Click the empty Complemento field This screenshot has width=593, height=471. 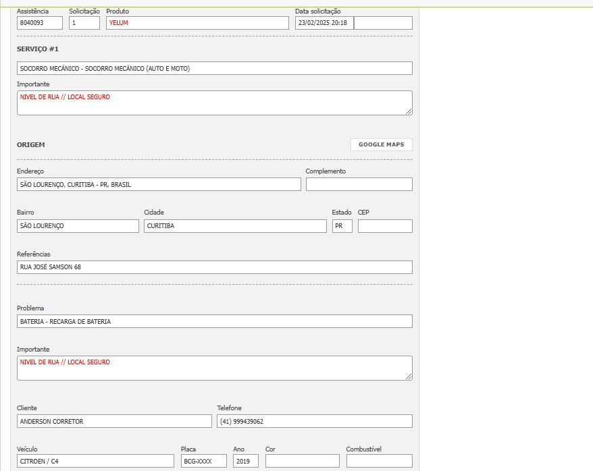[x=359, y=184]
